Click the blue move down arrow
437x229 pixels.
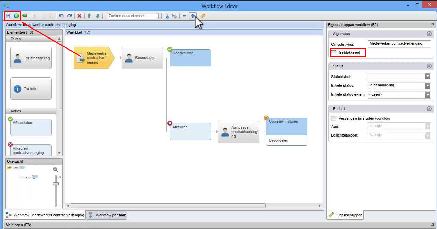[x=98, y=16]
